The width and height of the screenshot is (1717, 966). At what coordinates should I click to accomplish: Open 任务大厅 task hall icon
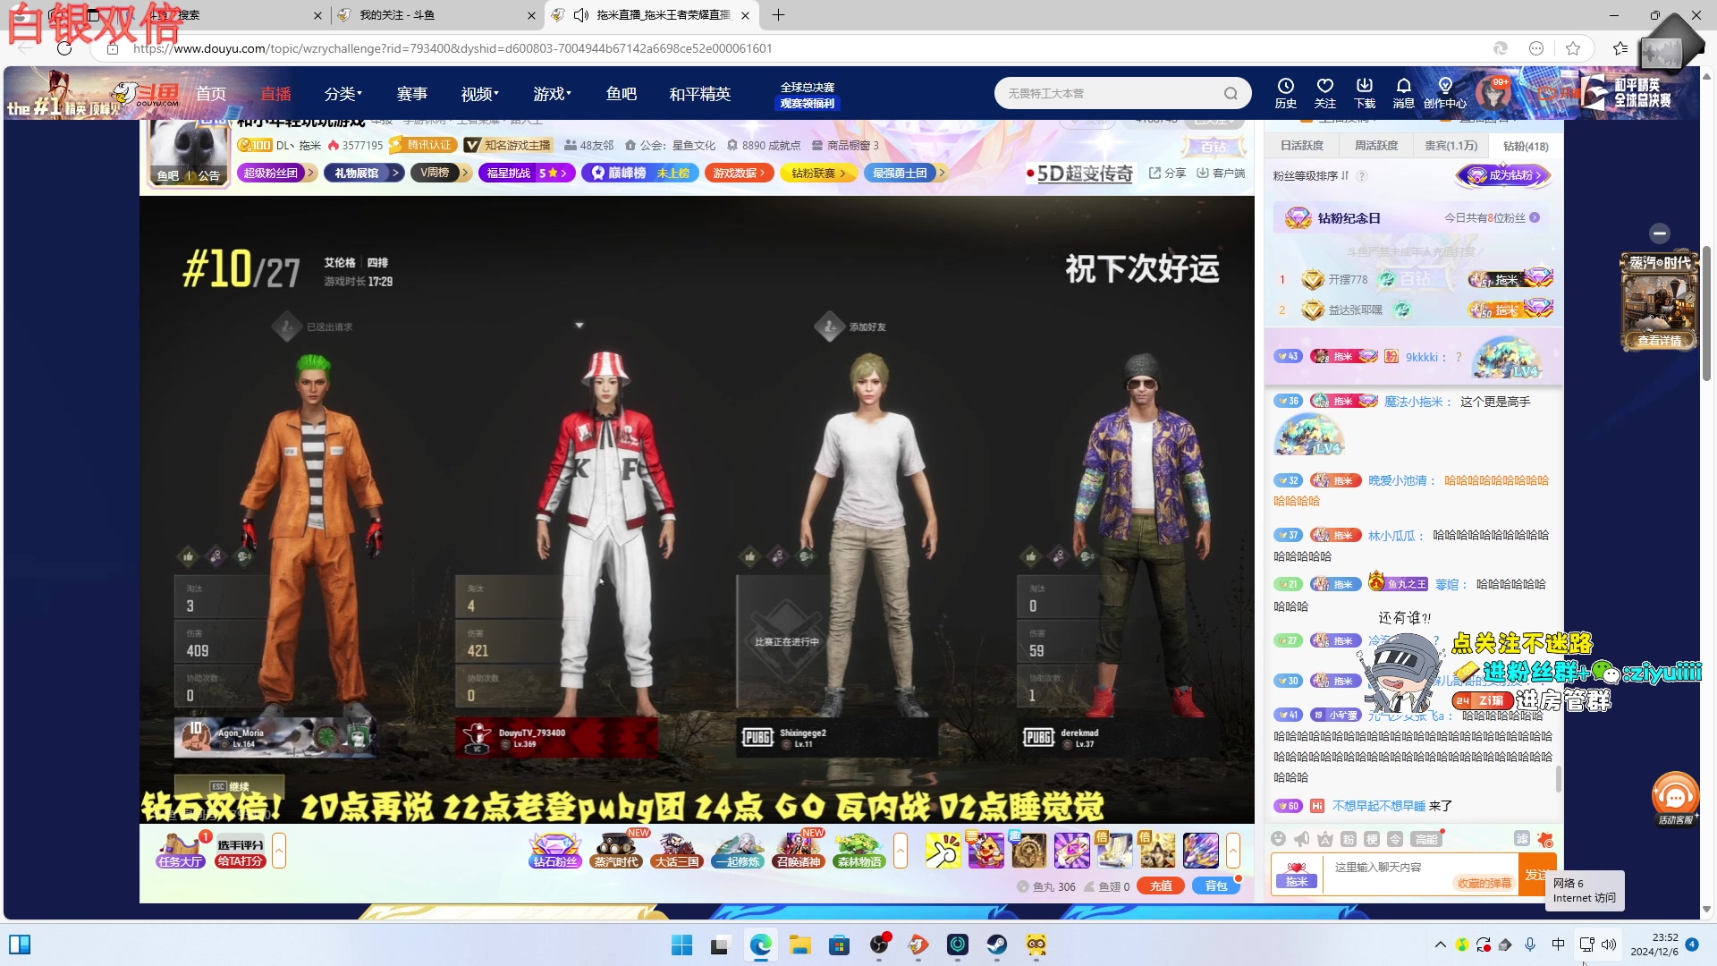pyautogui.click(x=181, y=851)
